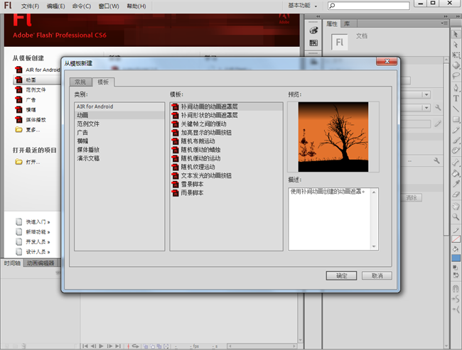Select the Text tool
Viewport: 462px width, 350px height.
click(456, 98)
